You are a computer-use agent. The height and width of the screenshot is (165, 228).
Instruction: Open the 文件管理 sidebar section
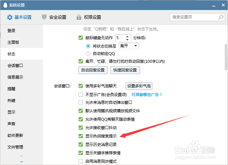21,147
